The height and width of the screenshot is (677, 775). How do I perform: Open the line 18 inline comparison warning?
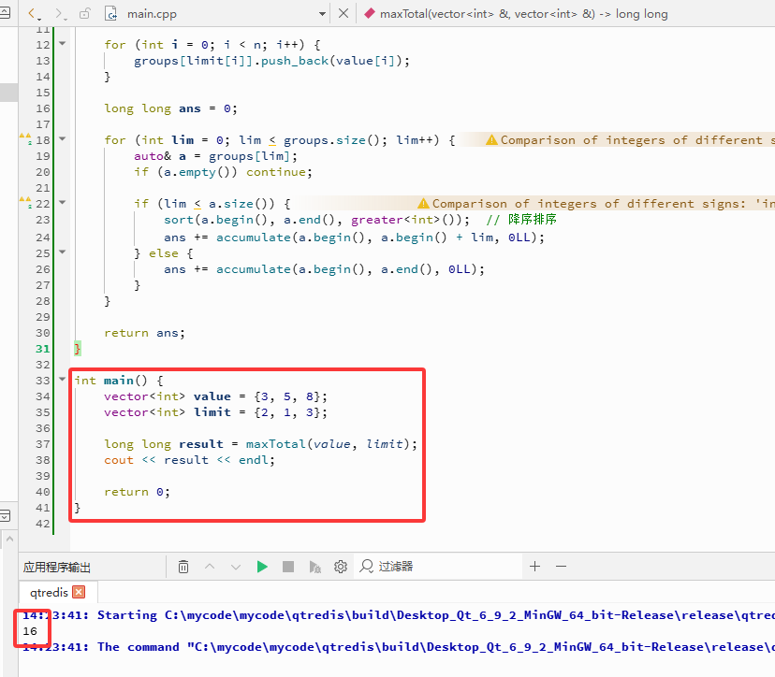(630, 140)
